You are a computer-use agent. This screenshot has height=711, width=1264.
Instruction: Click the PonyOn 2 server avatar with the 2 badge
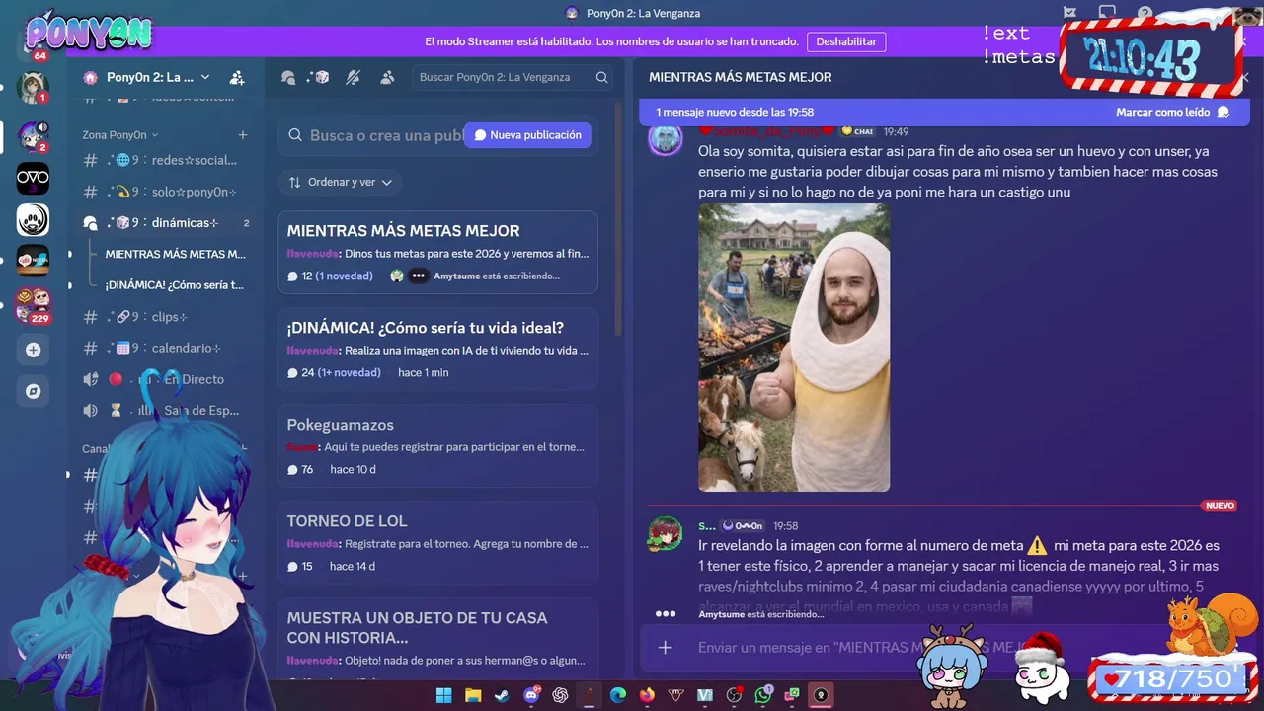(x=33, y=136)
